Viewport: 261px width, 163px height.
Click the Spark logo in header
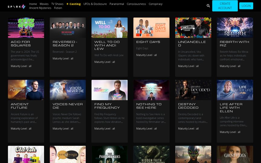(17, 6)
